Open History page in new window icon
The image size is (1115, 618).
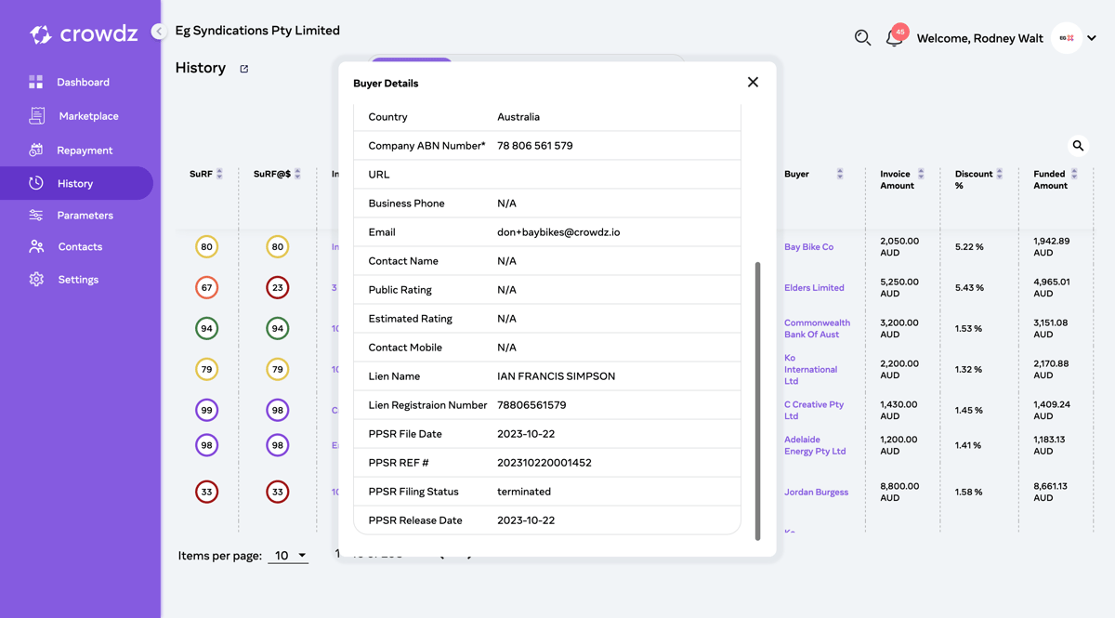tap(244, 69)
